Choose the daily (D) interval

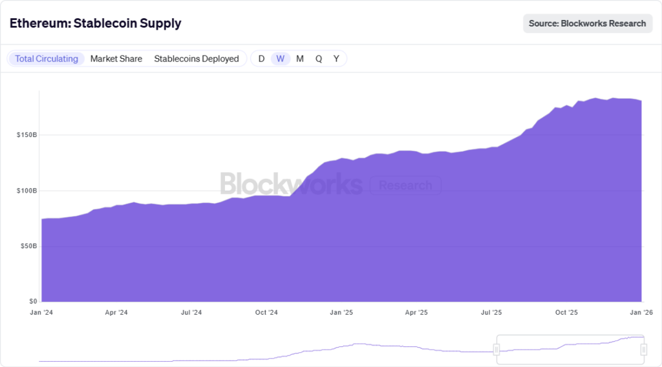(261, 59)
